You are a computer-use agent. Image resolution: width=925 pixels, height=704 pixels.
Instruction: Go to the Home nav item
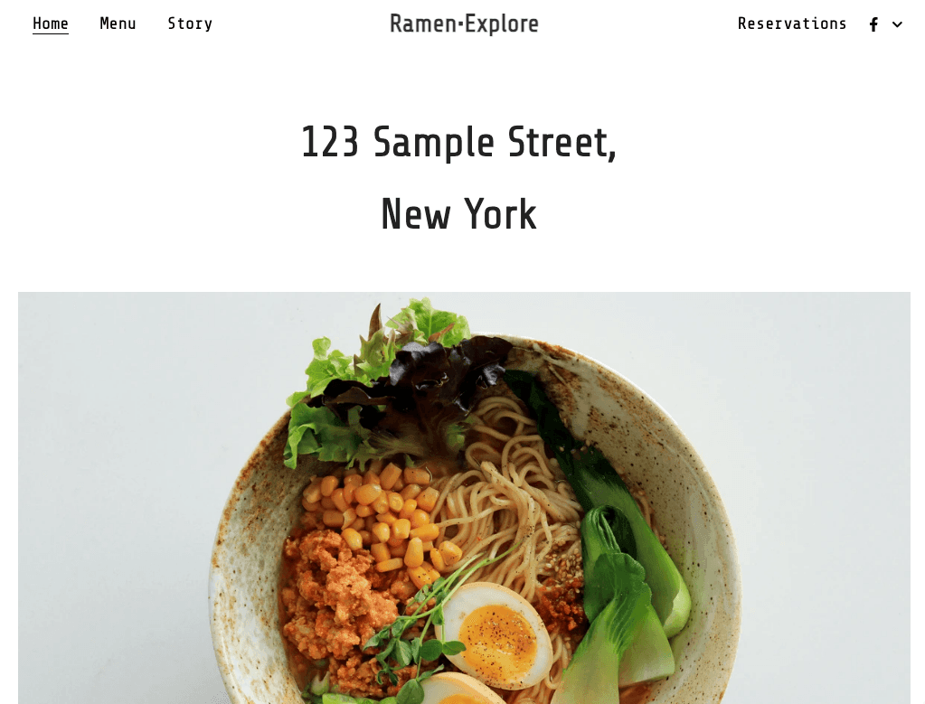tap(50, 23)
